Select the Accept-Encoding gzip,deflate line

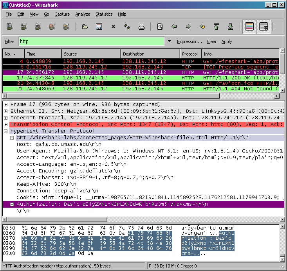tap(69, 171)
